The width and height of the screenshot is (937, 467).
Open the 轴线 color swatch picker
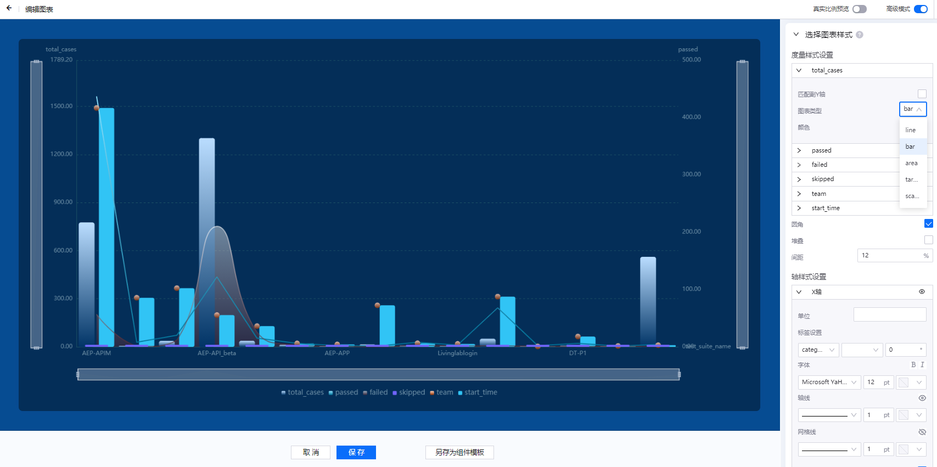coord(911,415)
